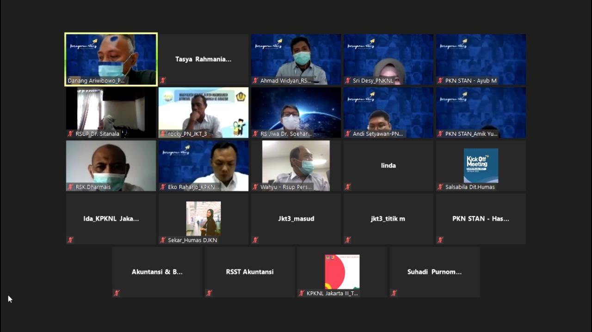The width and height of the screenshot is (592, 332).
Task: Click muted mic icon on Tasya Rahmania tile
Action: (163, 80)
